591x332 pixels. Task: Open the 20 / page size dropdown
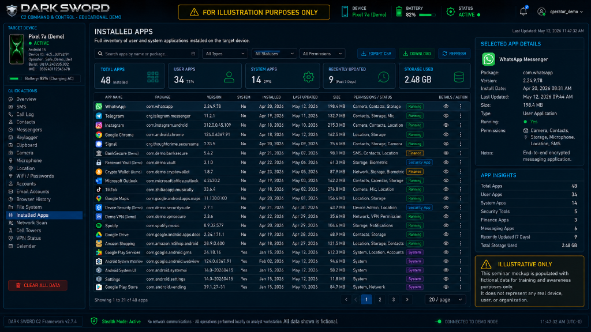point(445,300)
